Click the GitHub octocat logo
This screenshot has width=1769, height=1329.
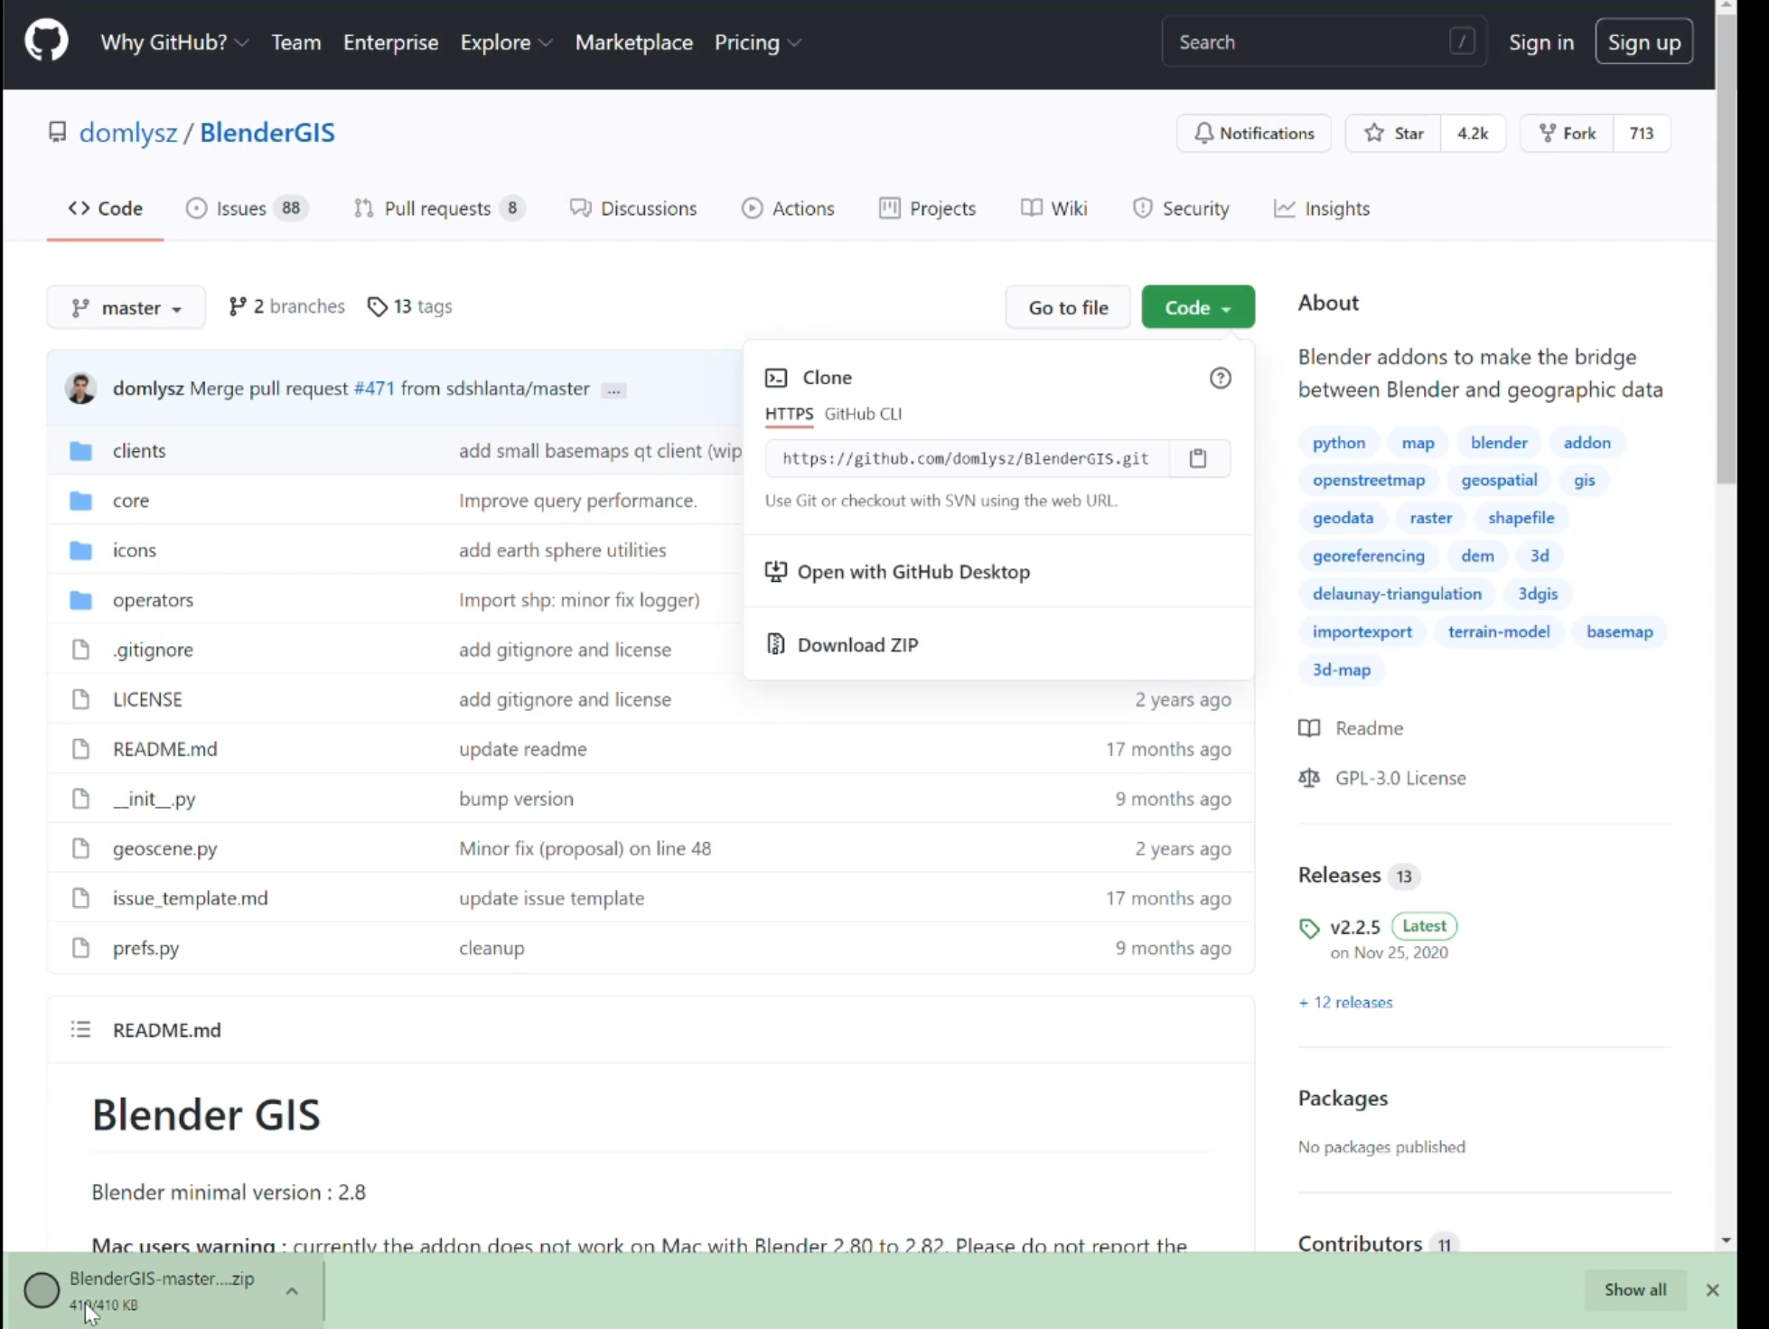click(x=46, y=42)
